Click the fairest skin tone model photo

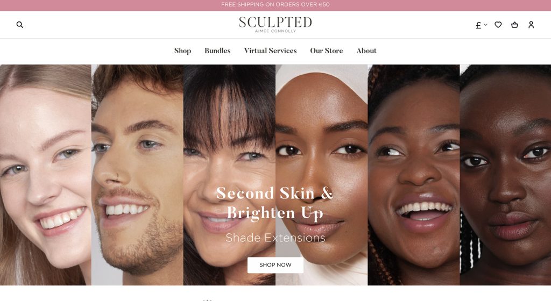point(46,175)
